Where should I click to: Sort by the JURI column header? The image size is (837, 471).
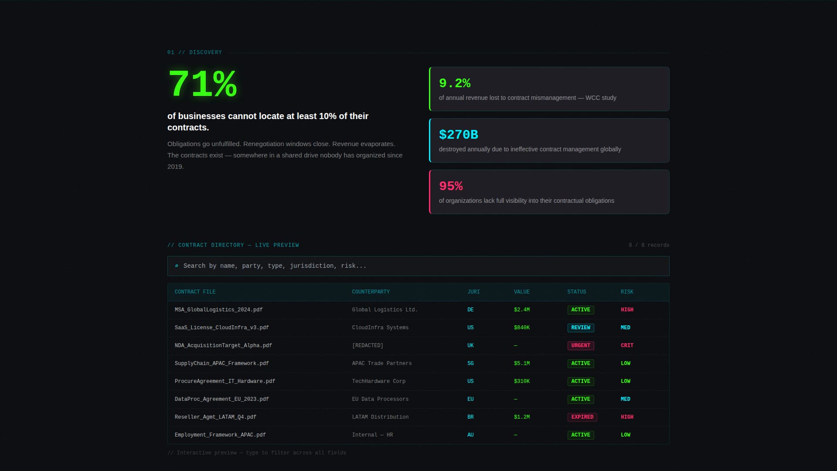[473, 292]
